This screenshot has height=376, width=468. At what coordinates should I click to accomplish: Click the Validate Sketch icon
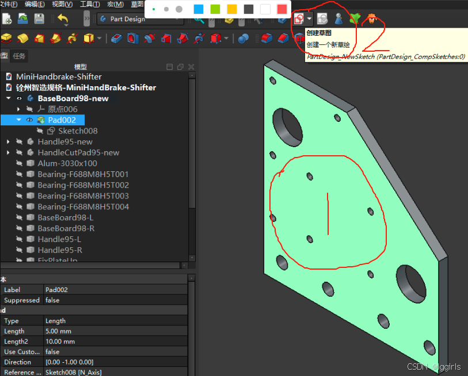[x=322, y=19]
